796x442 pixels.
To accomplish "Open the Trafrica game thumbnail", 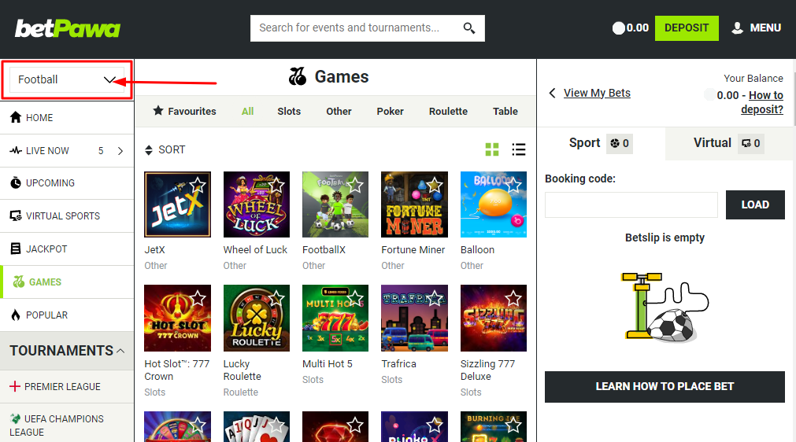I will (414, 318).
